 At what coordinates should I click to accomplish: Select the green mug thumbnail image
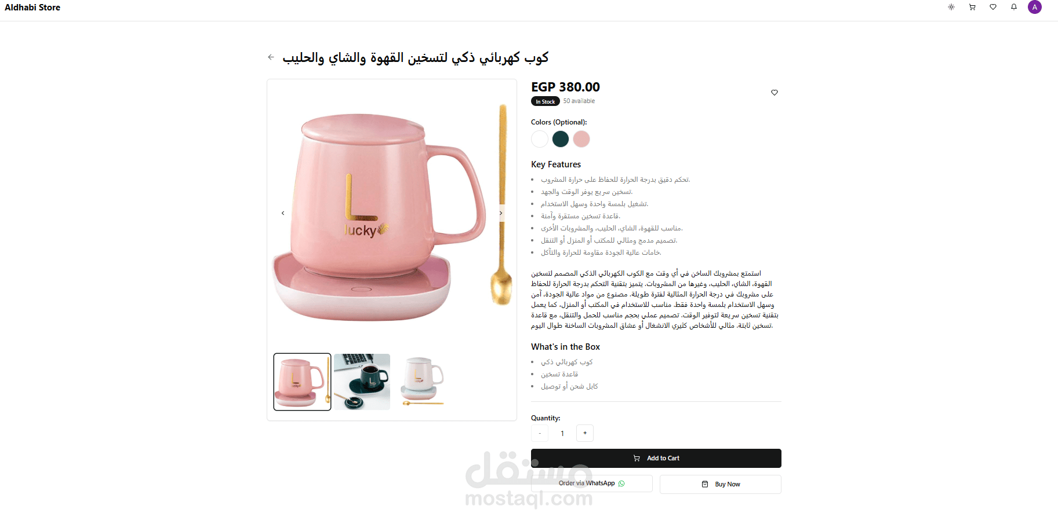362,382
